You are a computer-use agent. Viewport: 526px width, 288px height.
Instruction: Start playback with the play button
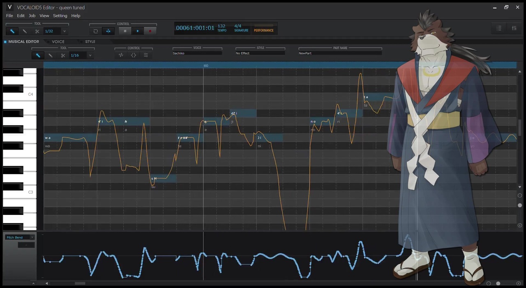tap(138, 31)
